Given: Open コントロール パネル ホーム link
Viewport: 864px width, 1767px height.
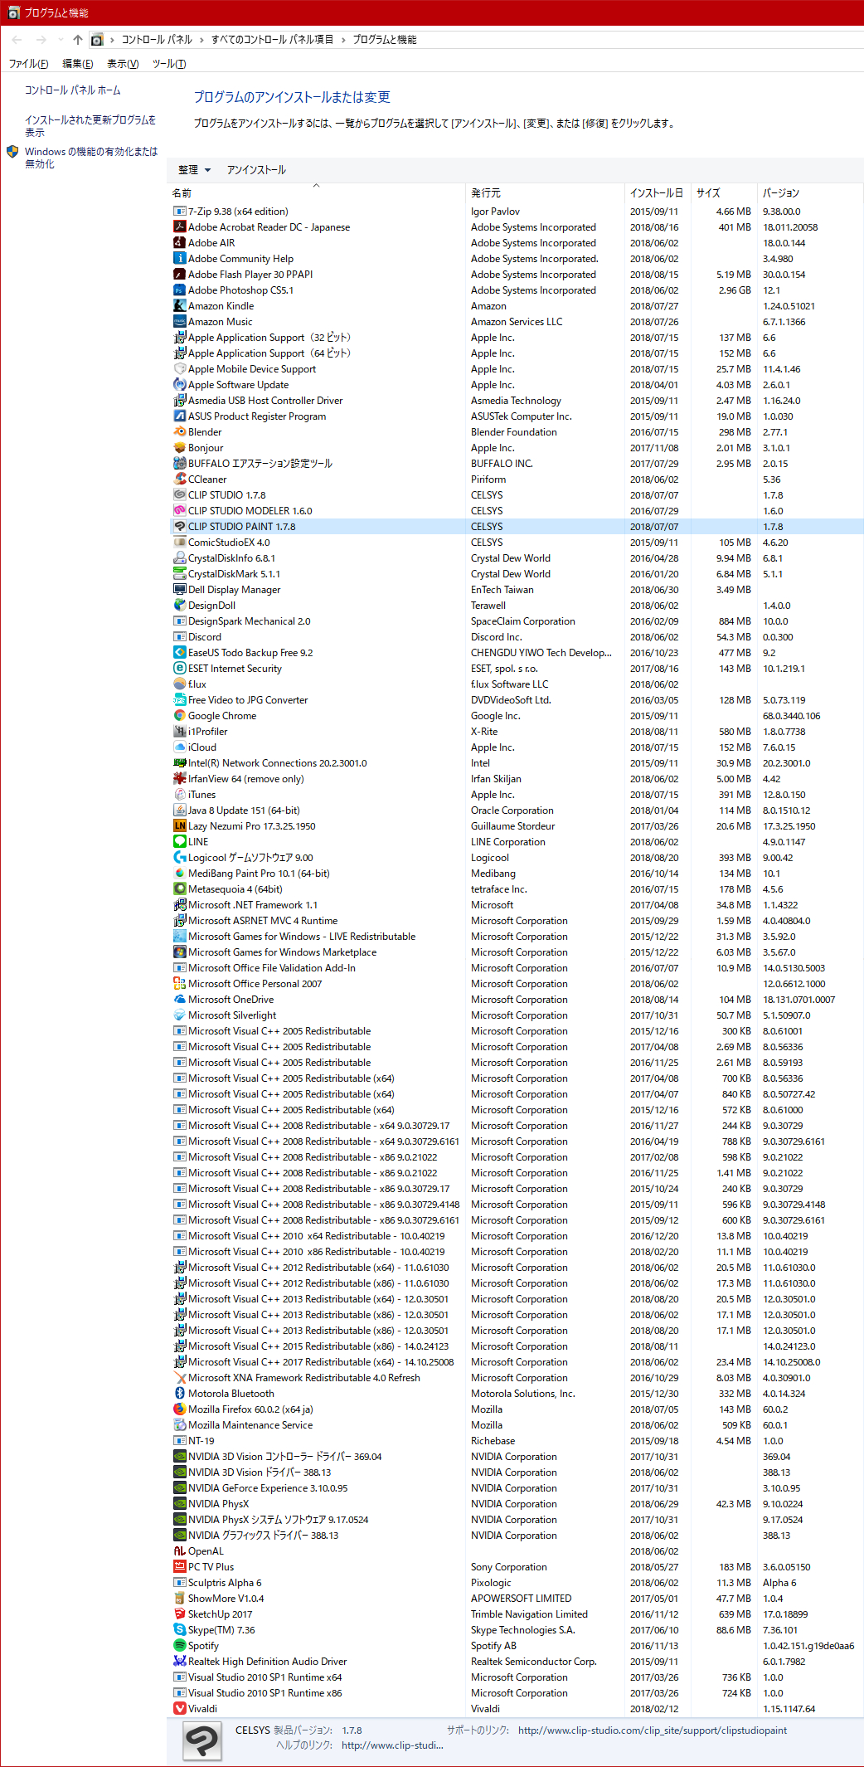Looking at the screenshot, I should click(x=72, y=90).
